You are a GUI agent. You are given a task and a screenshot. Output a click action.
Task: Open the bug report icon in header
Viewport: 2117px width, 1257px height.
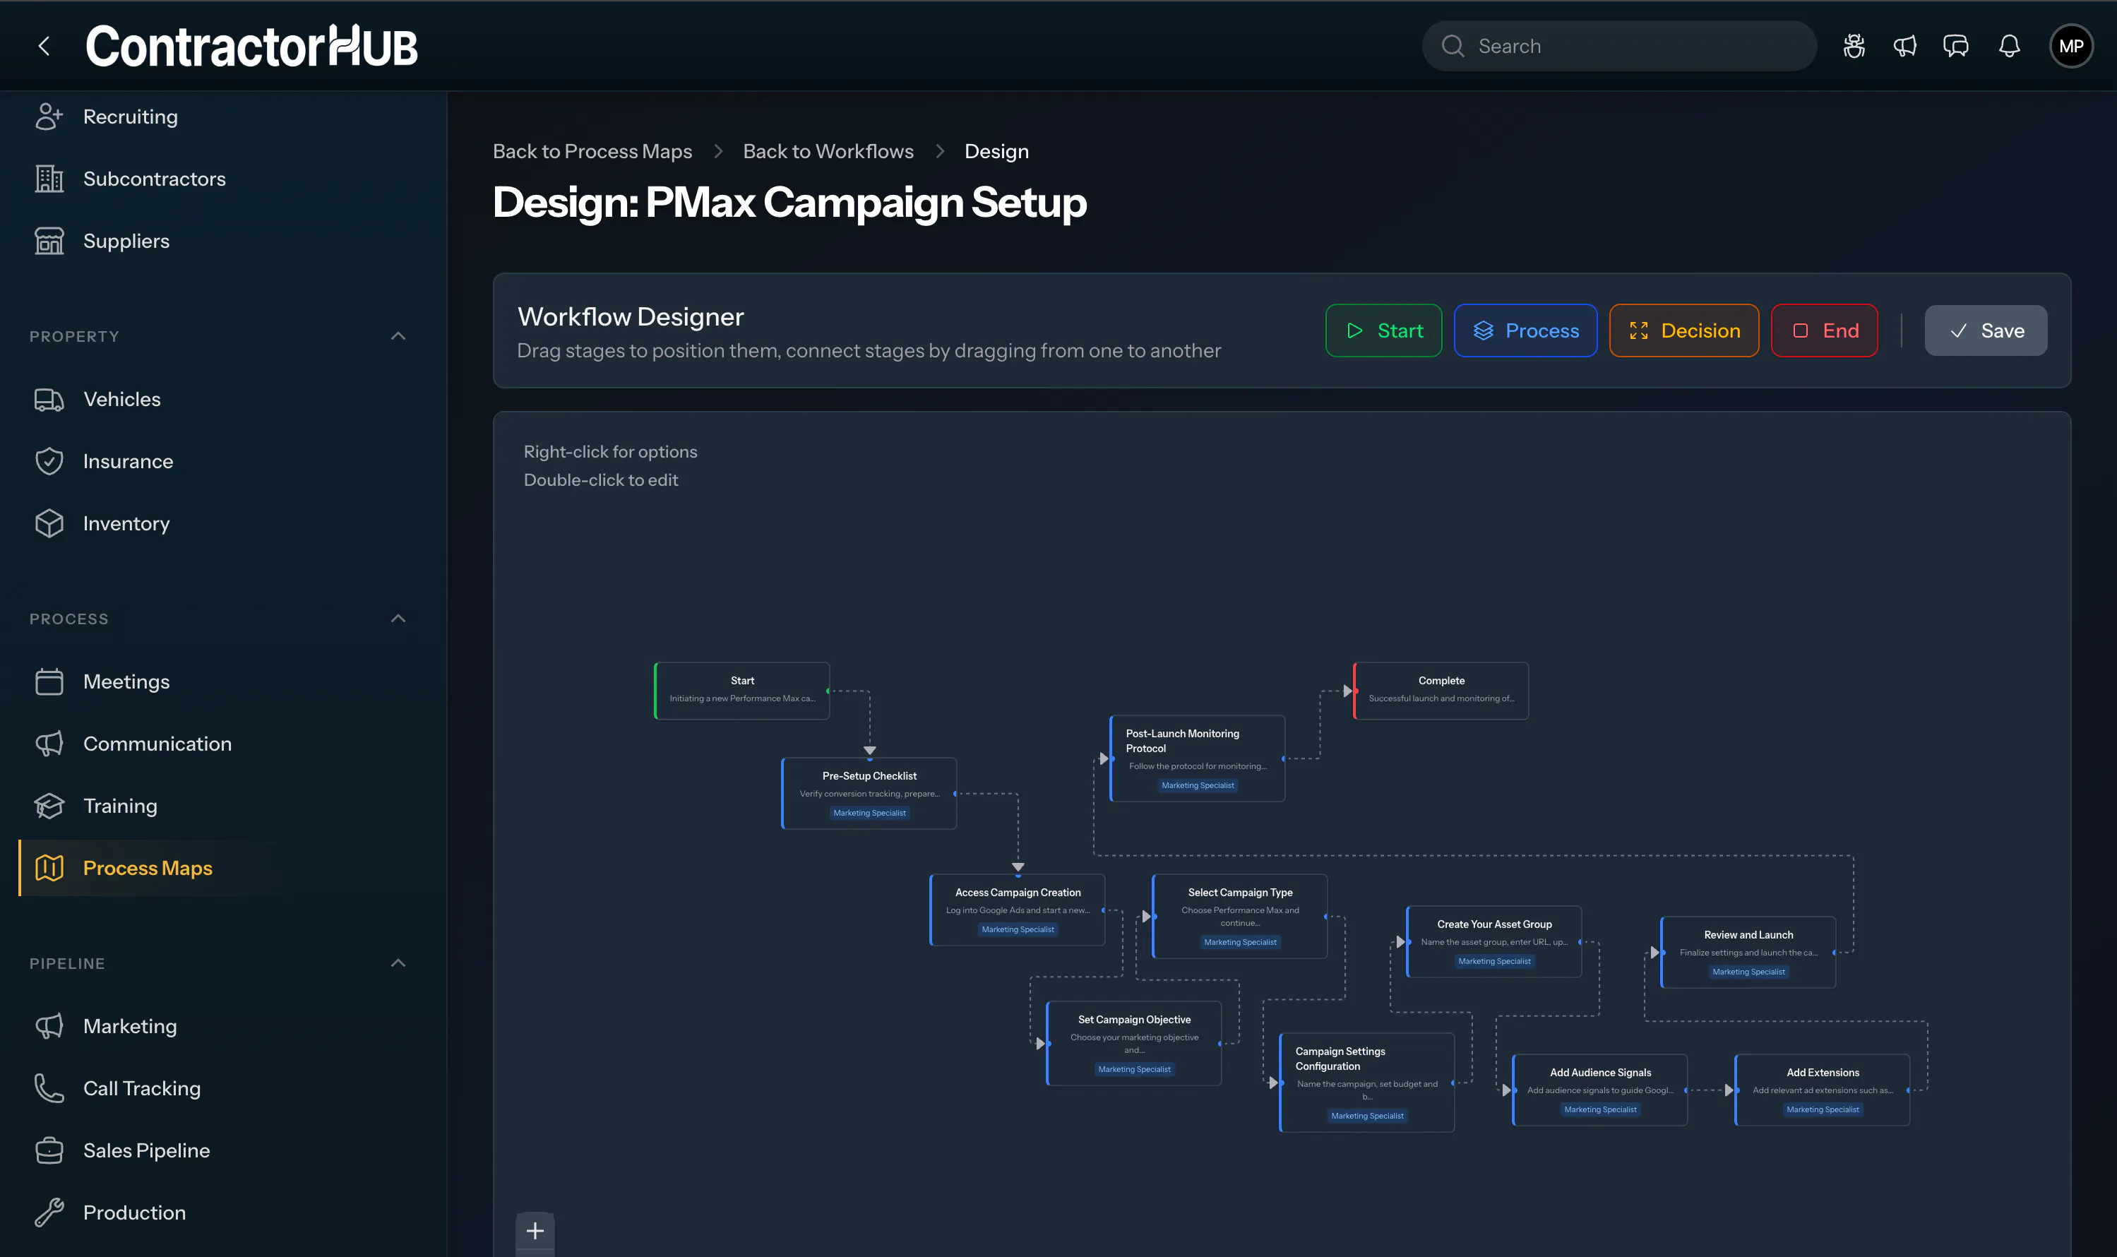[x=1854, y=46]
